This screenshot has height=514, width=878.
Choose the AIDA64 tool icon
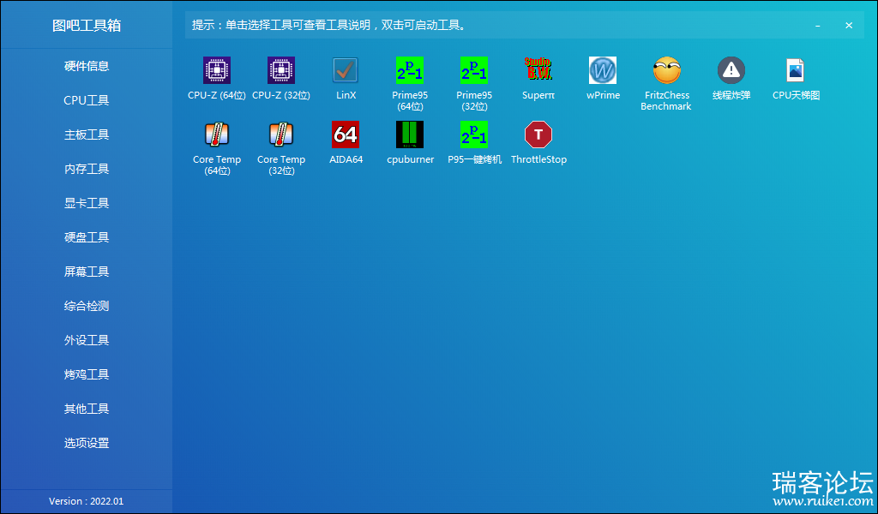coord(346,134)
